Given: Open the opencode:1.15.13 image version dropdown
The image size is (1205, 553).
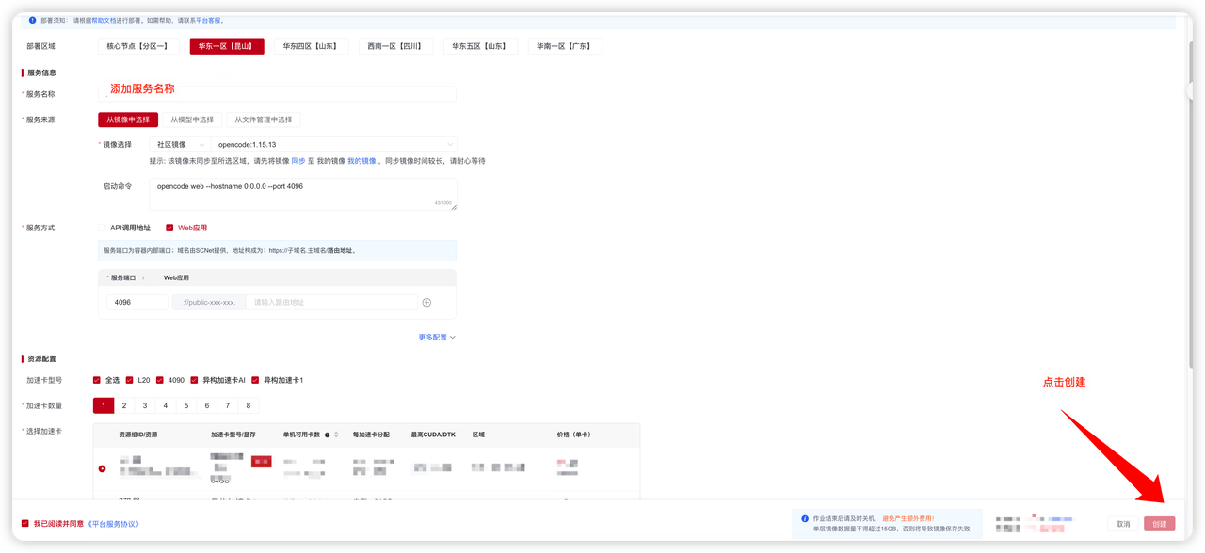Looking at the screenshot, I should 334,145.
